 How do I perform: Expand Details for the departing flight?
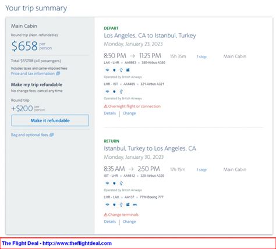110,113
